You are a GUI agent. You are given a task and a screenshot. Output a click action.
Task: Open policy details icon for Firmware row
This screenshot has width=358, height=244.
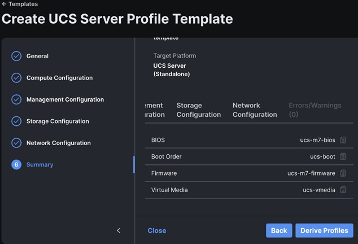(343, 173)
